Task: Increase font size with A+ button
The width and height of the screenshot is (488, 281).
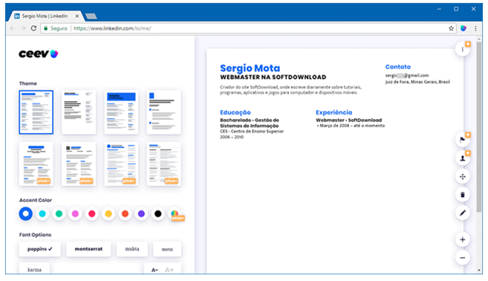Action: click(169, 270)
